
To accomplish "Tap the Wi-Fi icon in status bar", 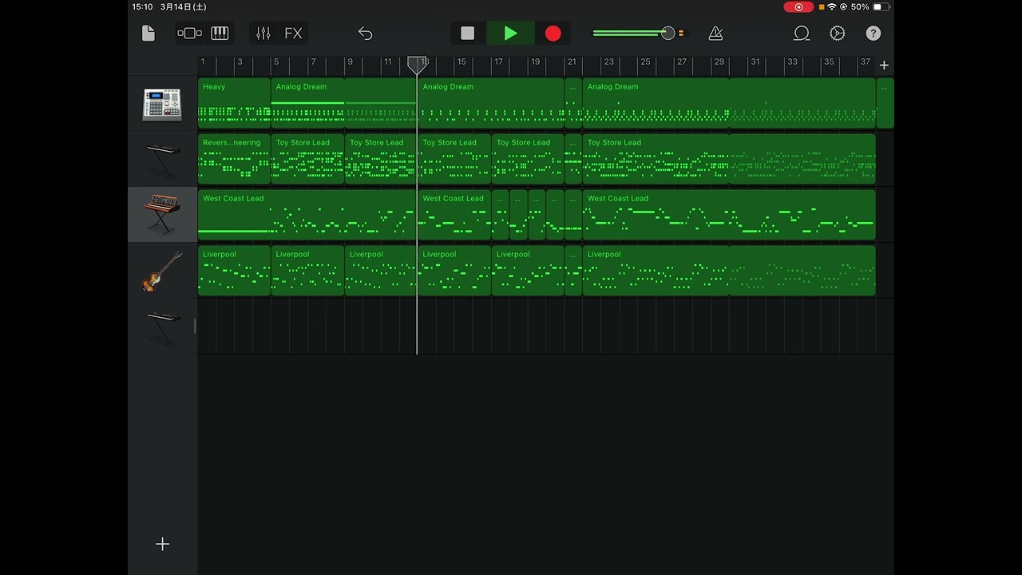I will click(x=832, y=6).
